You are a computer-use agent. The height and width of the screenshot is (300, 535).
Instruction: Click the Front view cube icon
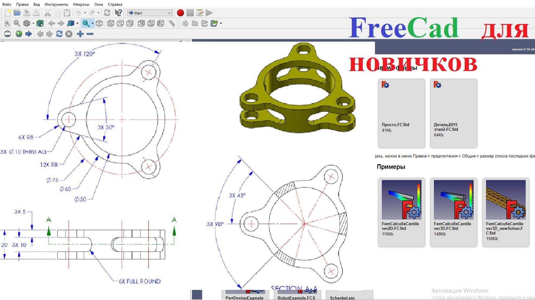tap(111, 24)
